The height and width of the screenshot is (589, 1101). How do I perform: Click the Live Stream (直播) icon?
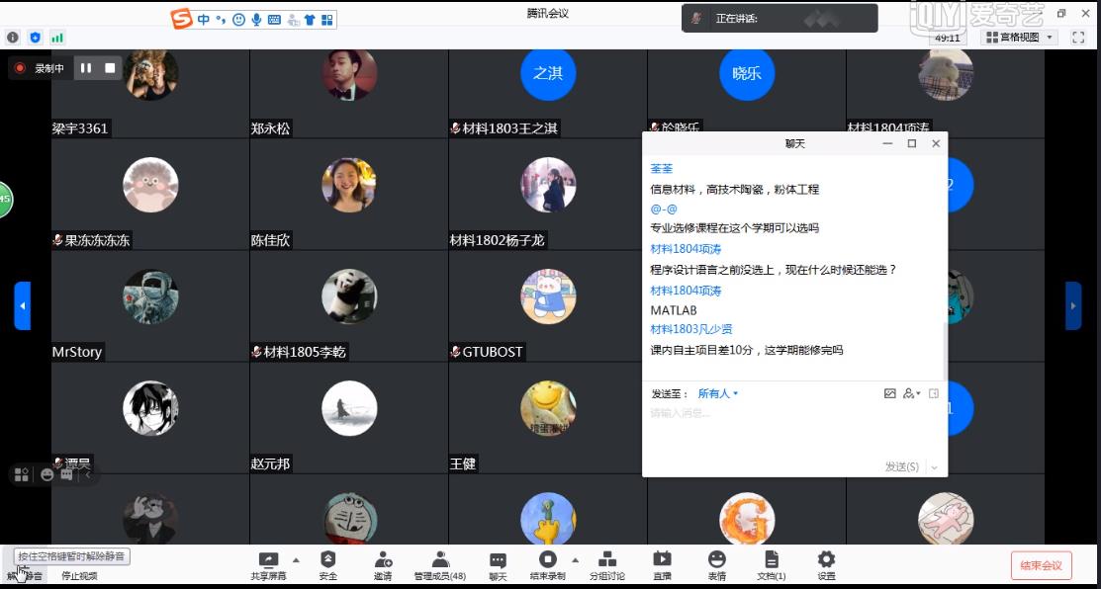(662, 563)
